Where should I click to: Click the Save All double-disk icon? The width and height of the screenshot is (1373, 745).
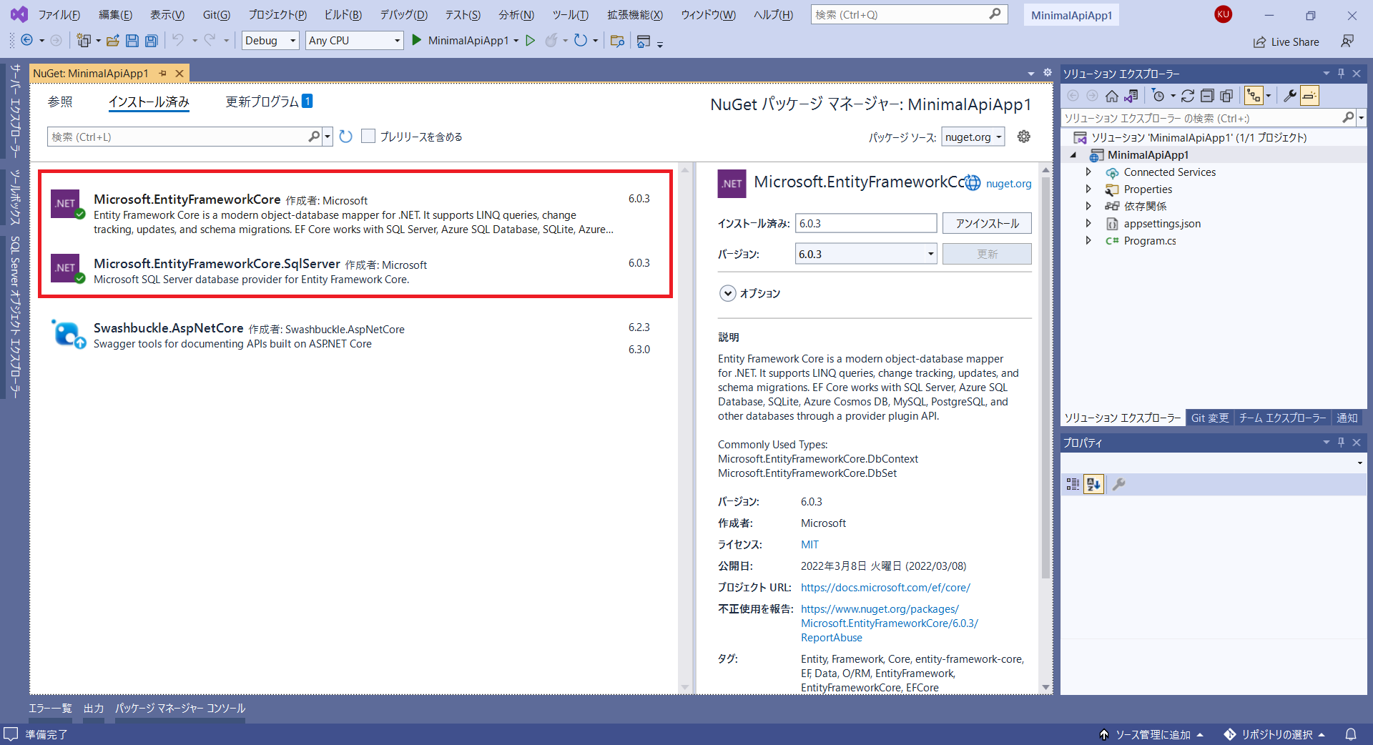point(151,41)
